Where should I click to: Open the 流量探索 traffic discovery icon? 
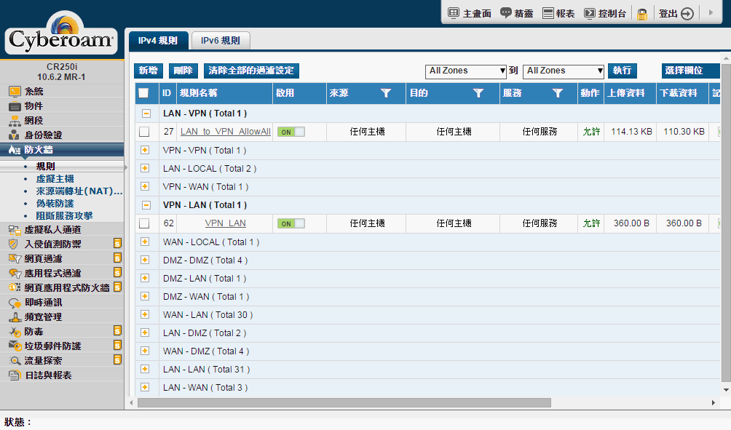pos(15,361)
